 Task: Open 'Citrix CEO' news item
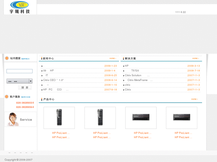point(53,80)
